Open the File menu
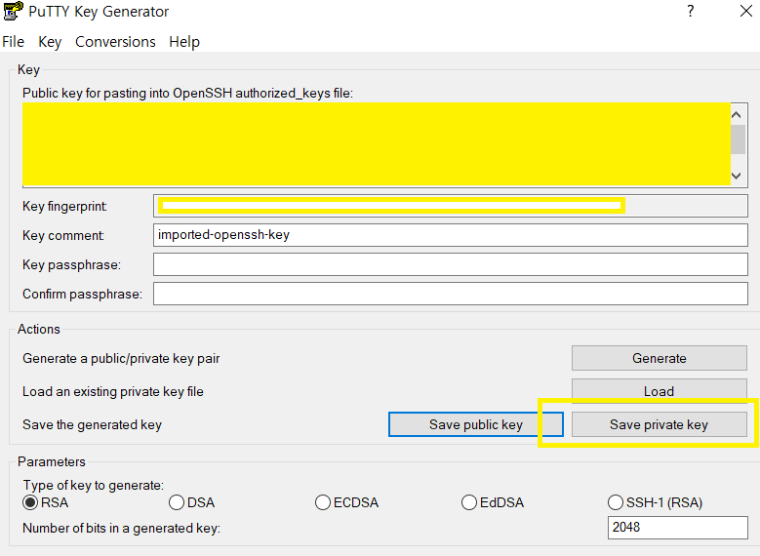The image size is (760, 556). 13,42
